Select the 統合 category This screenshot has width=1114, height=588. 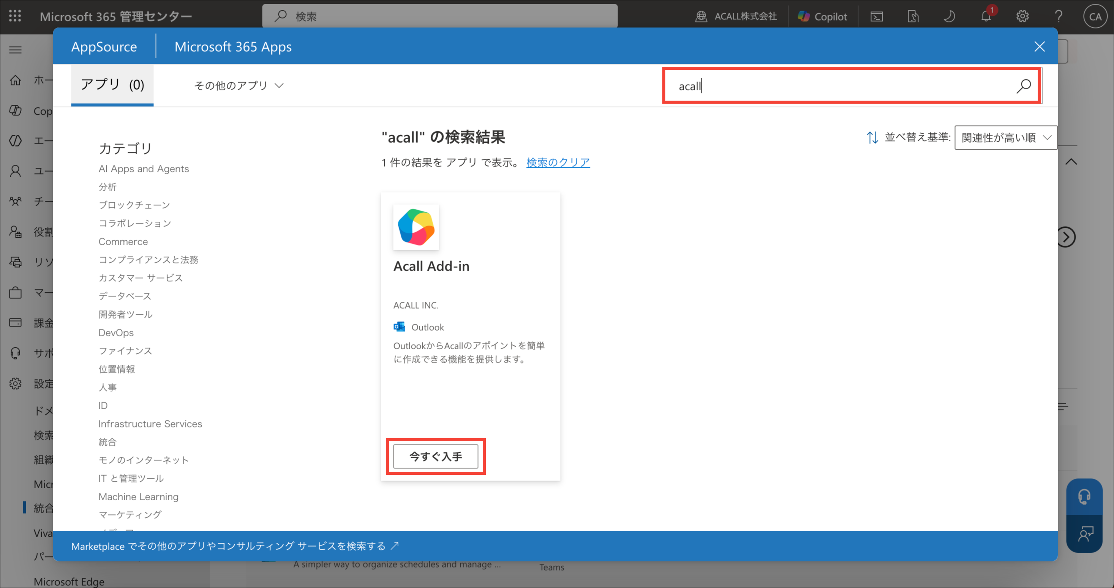click(x=108, y=442)
